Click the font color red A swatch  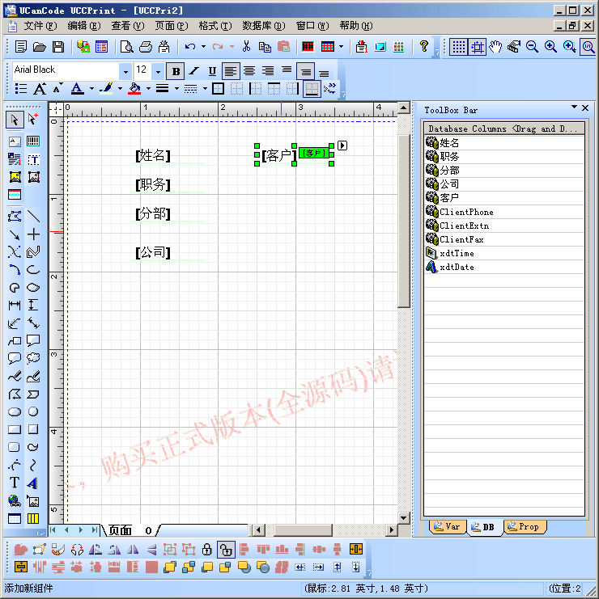click(77, 88)
